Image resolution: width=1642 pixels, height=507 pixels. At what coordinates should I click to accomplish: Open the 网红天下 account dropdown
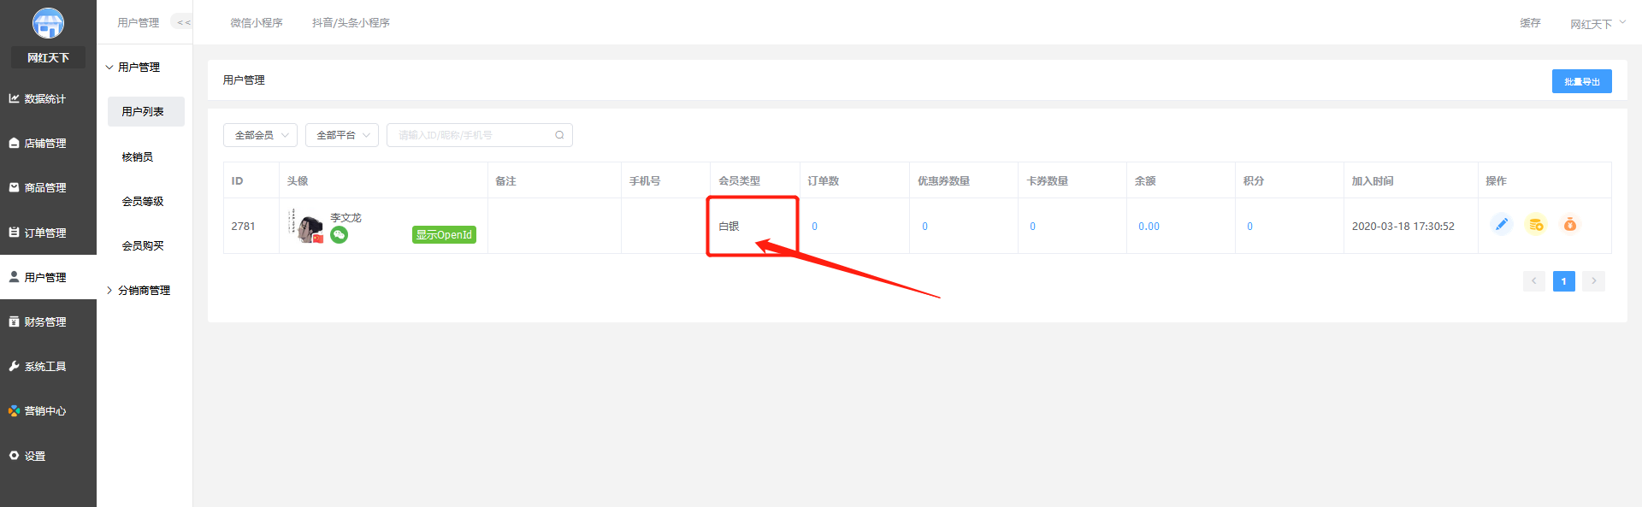pos(1598,24)
